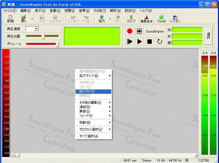The image size is (219, 163).
Task: Expand the arrow beside 開く
Action: (x=32, y=19)
